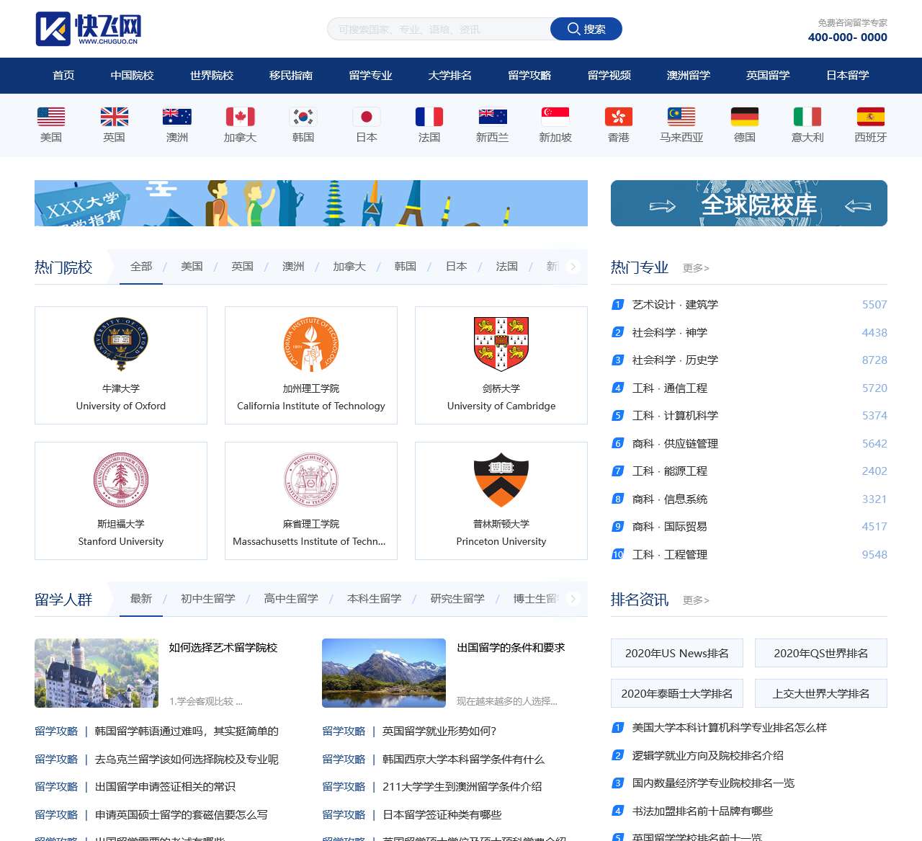Click the Kuaifei site logo
922x841 pixels.
point(88,29)
